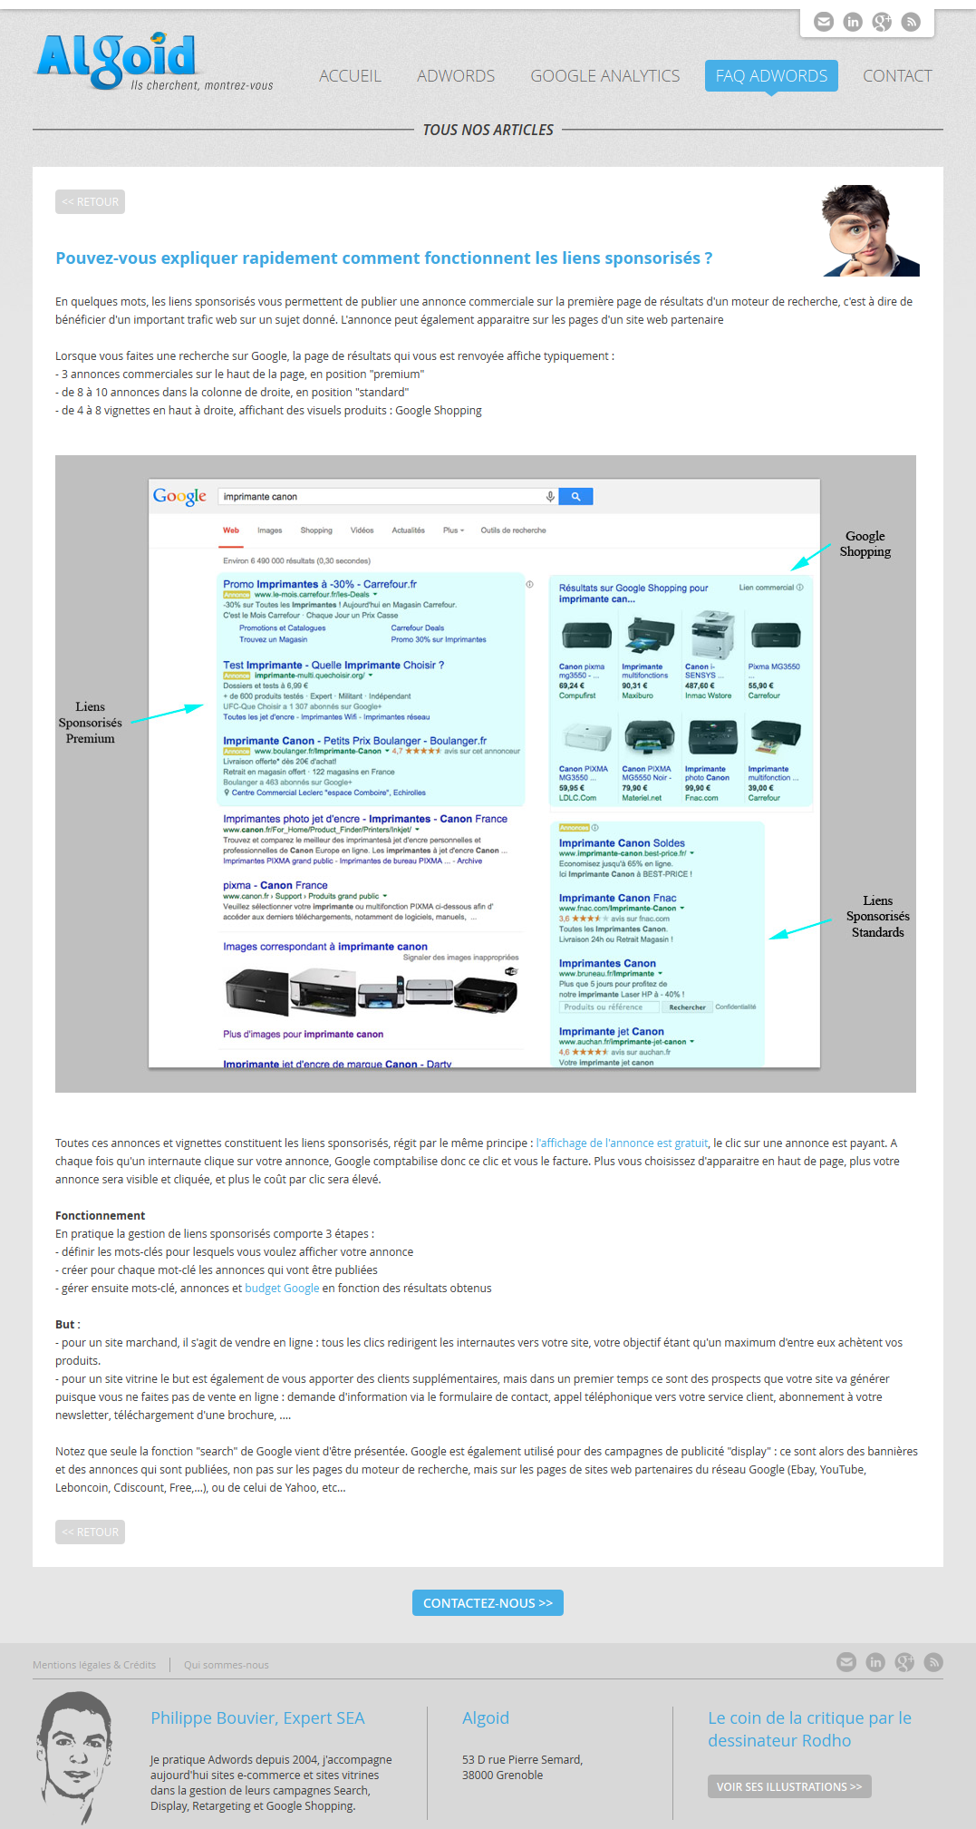Open the Contact menu item
The image size is (976, 1829).
[x=897, y=76]
